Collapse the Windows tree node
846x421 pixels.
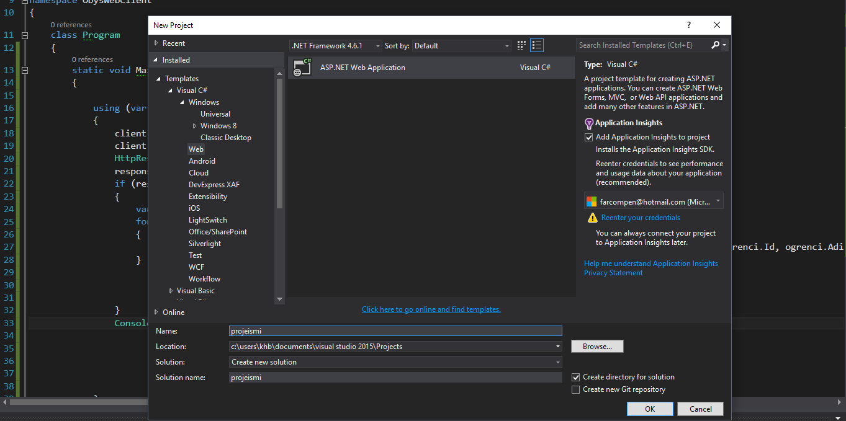coord(182,102)
